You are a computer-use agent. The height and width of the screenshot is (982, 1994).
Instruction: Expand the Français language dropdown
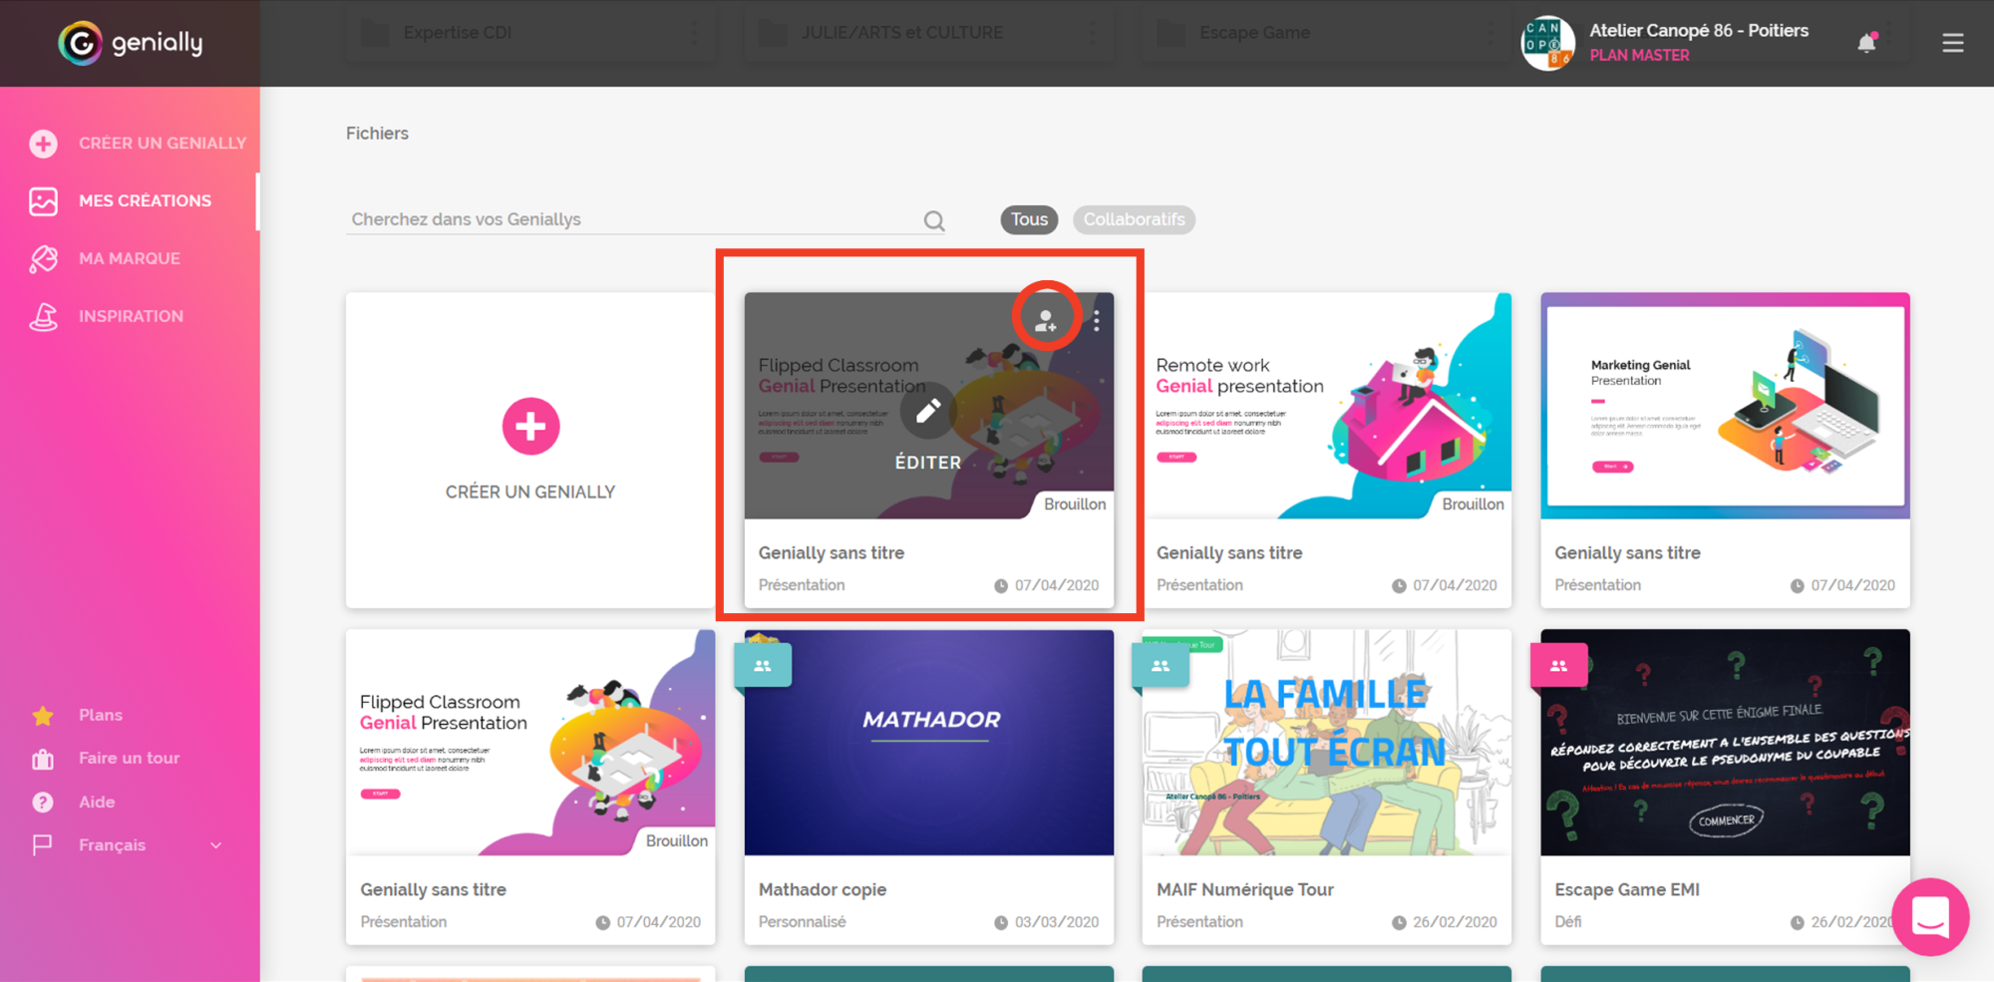pos(215,844)
